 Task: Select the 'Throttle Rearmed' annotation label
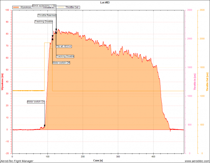(x=47, y=15)
